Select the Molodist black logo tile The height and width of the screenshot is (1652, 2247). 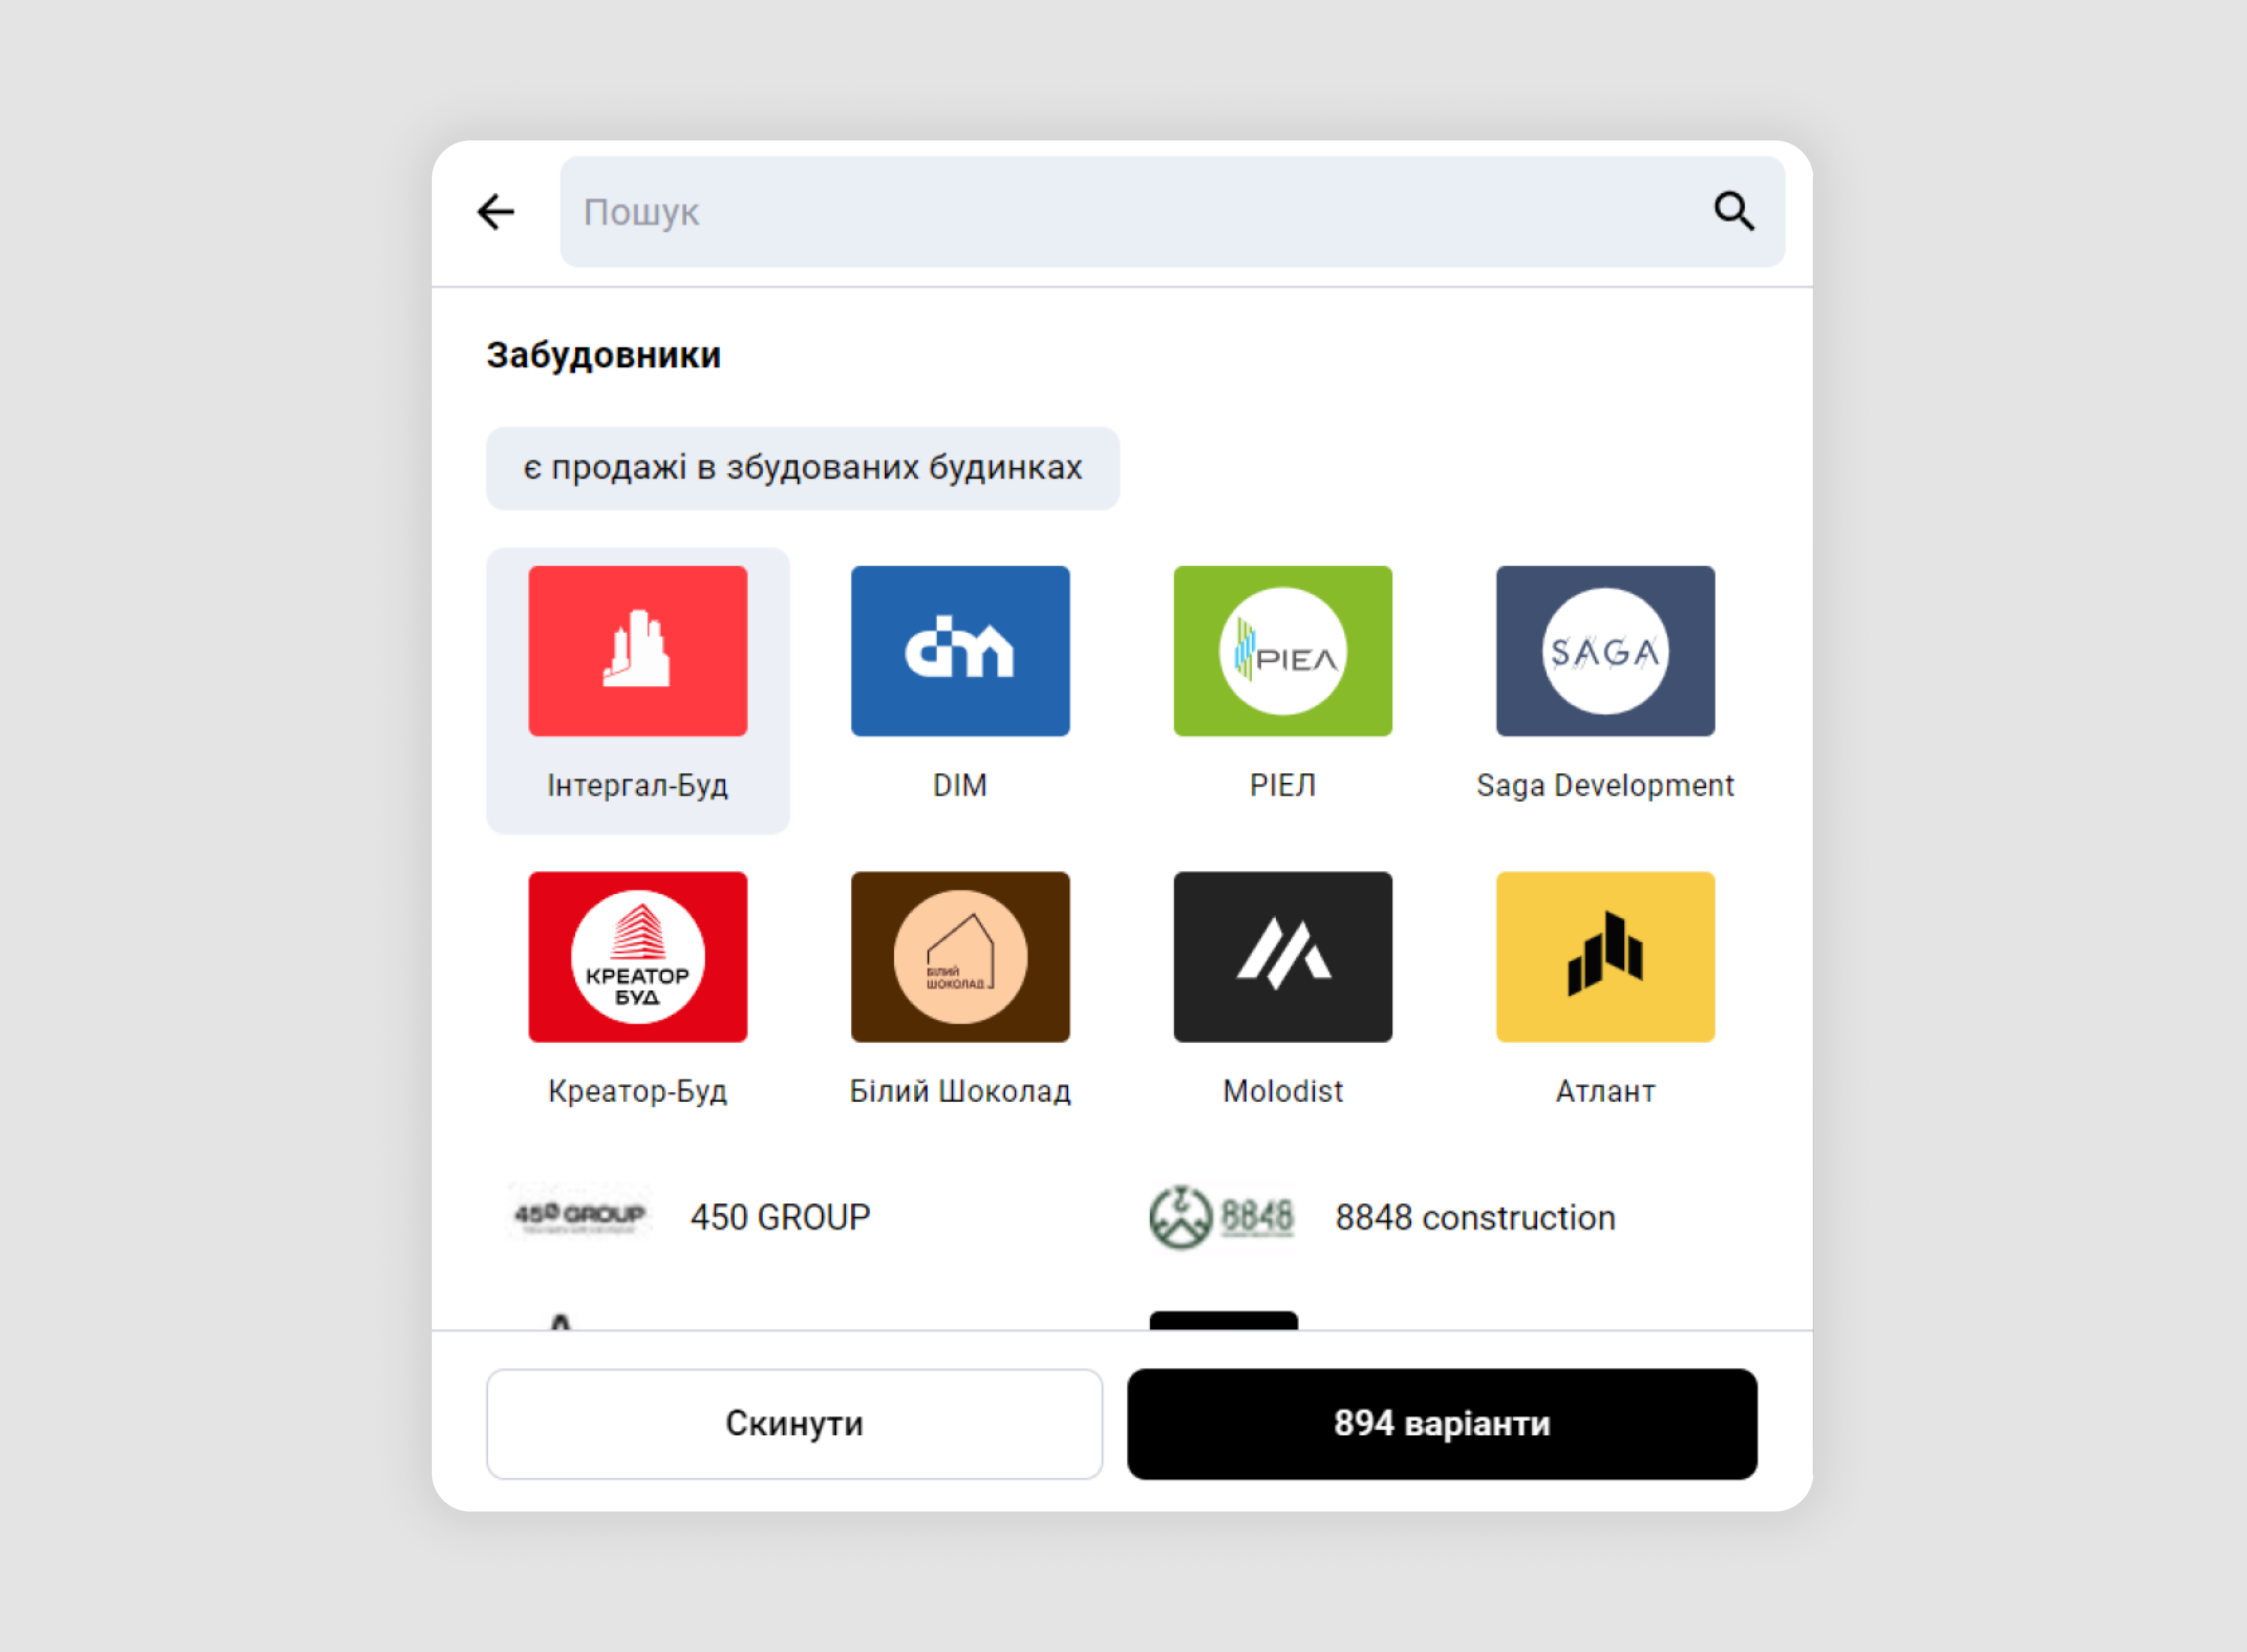pos(1283,957)
